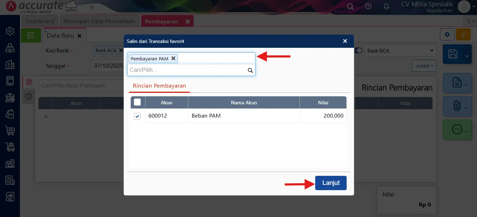477x217 pixels.
Task: Click the blue save disk icon
Action: pyautogui.click(x=453, y=54)
